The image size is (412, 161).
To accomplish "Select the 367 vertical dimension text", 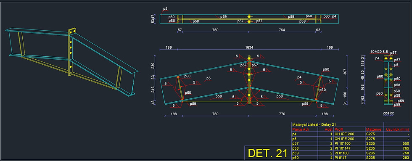I will point(345,71).
